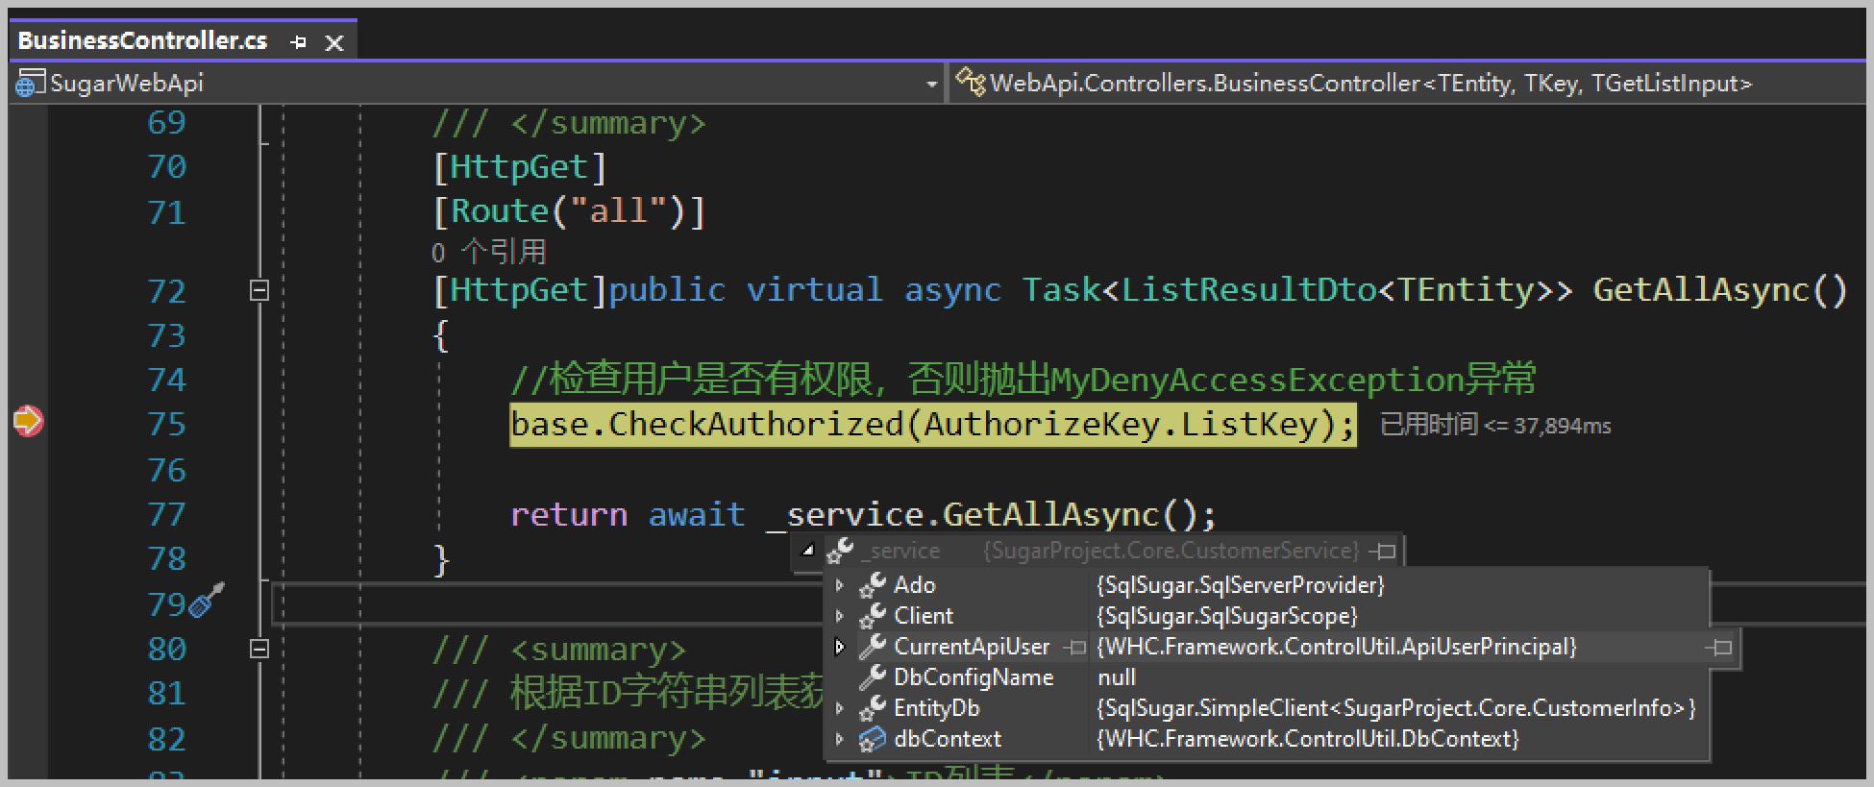1874x787 pixels.
Task: Click the GetAllAsync() method name on line 72
Action: point(1720,289)
